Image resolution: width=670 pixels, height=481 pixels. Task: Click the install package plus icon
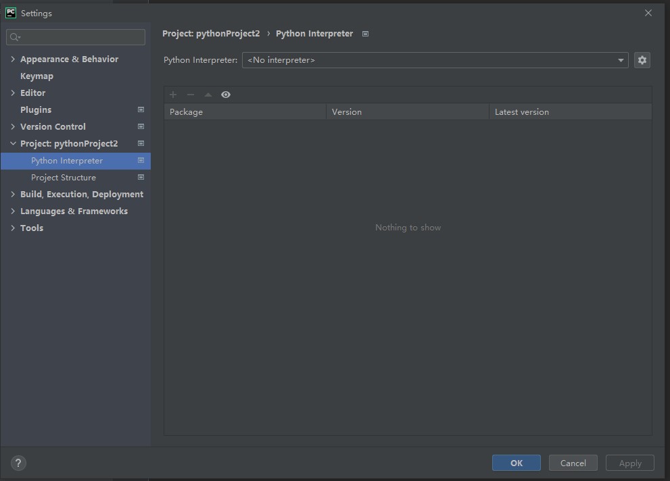click(x=173, y=95)
